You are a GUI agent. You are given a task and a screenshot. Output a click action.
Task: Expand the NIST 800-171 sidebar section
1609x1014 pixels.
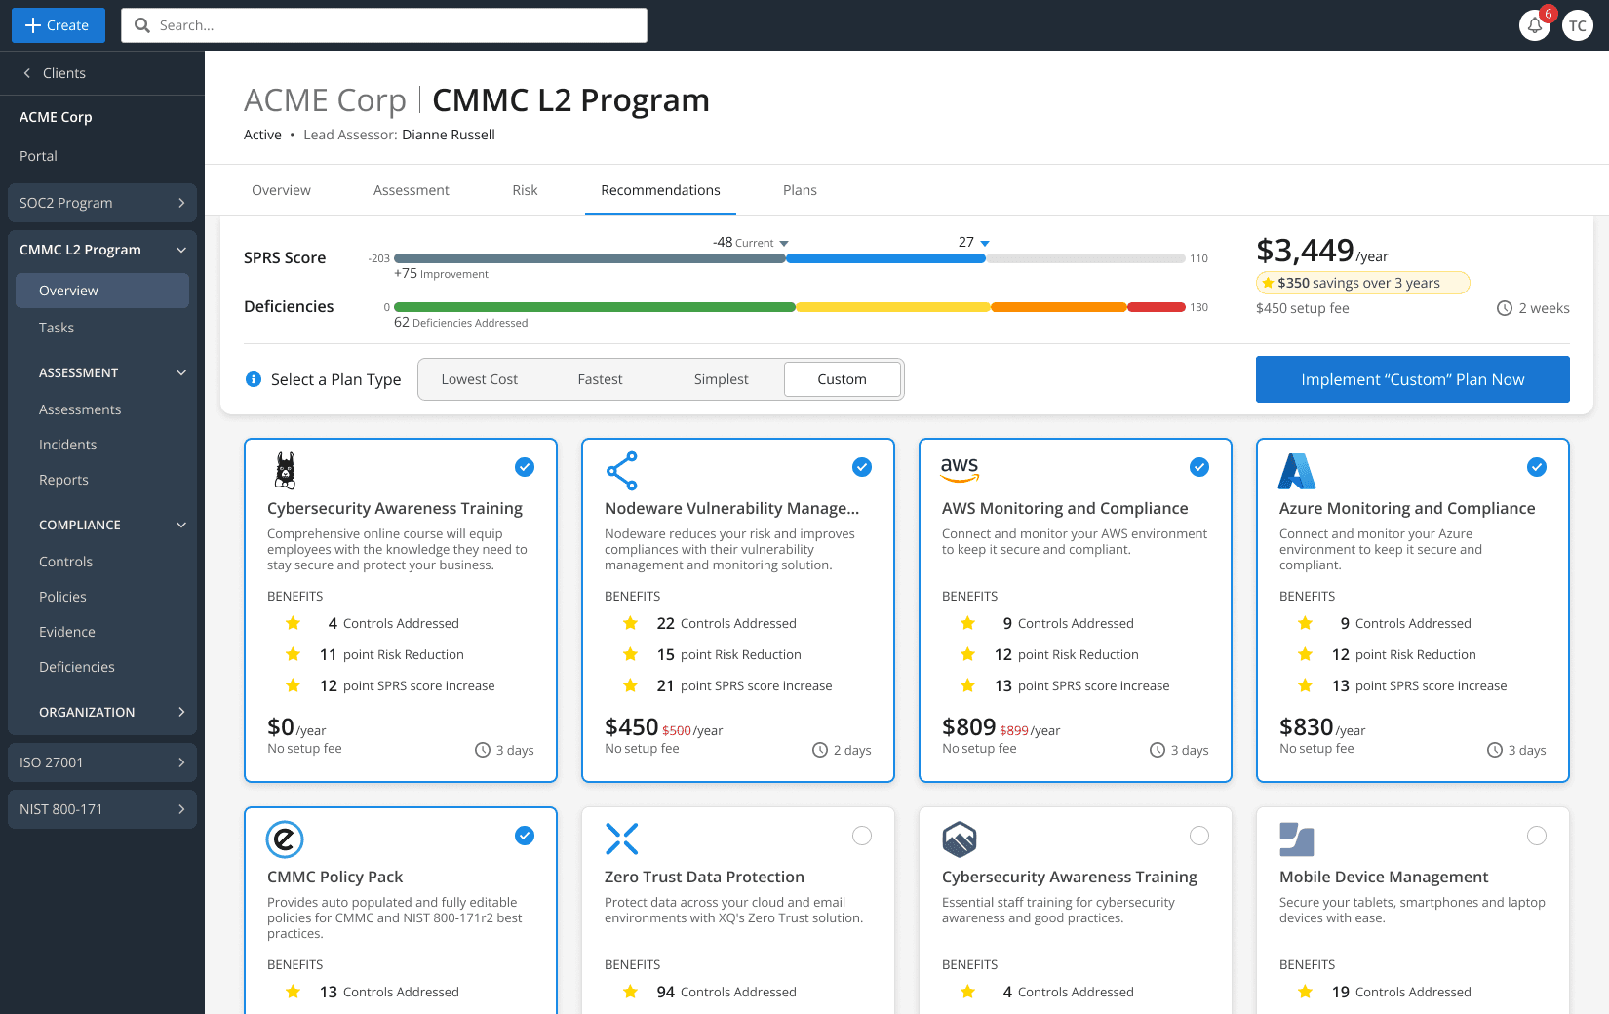(x=102, y=809)
